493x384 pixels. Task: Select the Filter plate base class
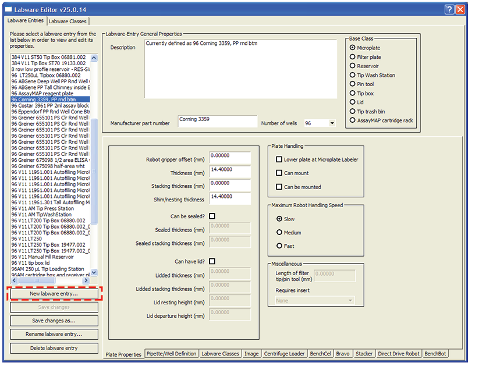[x=353, y=57]
